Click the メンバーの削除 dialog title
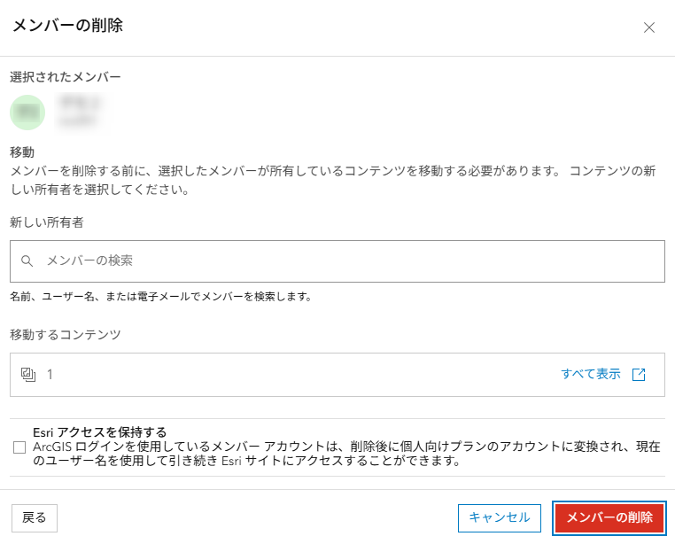Viewport: 675px width, 544px height. coord(67,26)
